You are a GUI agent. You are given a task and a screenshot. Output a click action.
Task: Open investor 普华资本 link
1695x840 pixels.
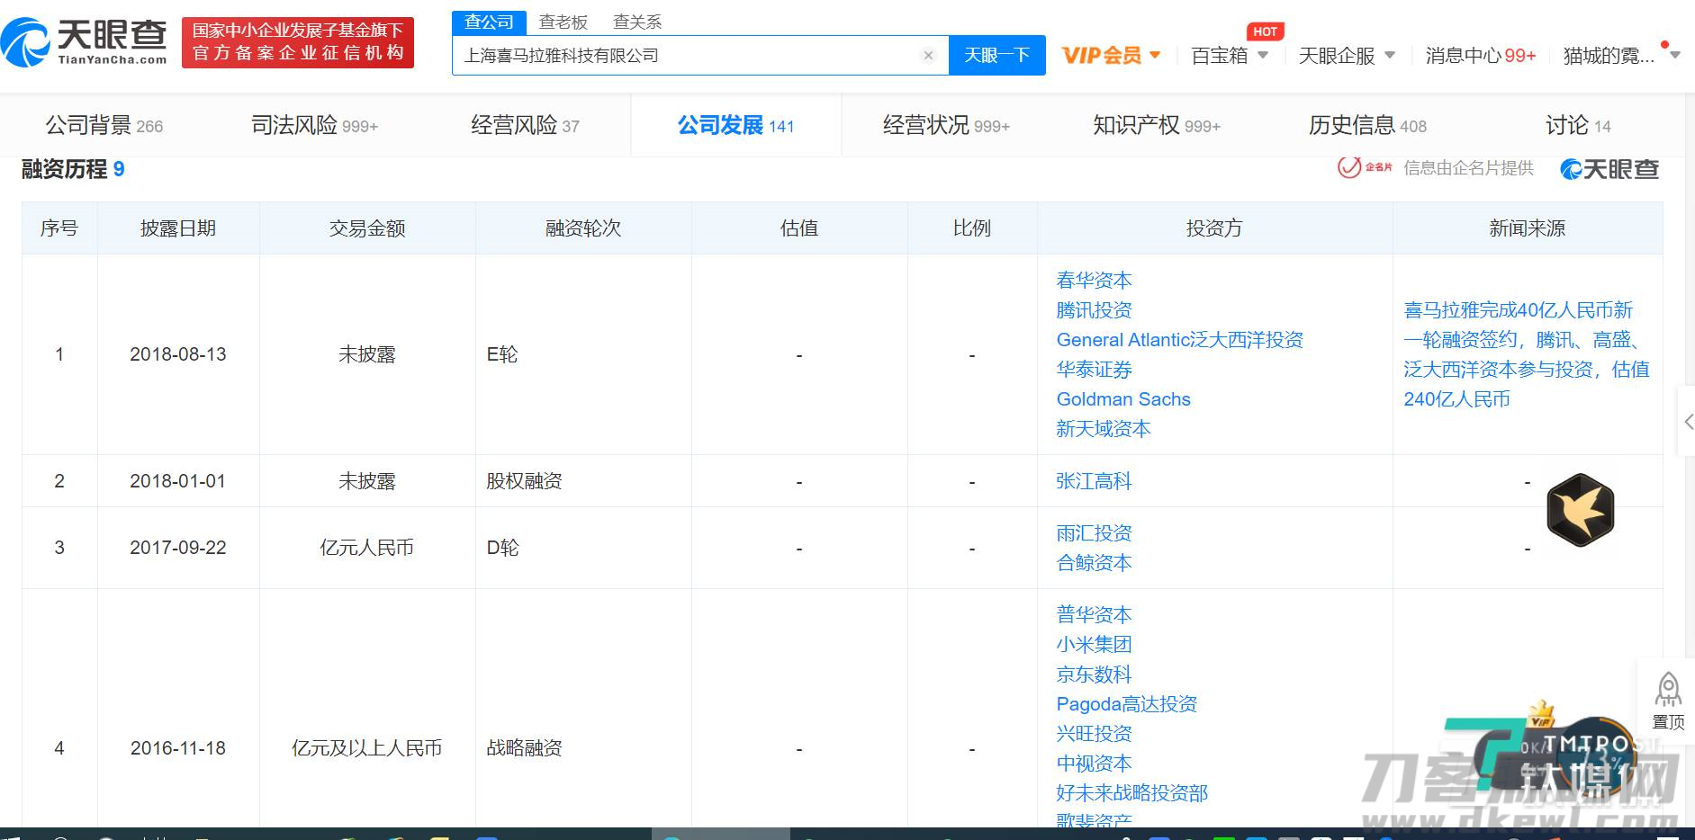[1094, 614]
